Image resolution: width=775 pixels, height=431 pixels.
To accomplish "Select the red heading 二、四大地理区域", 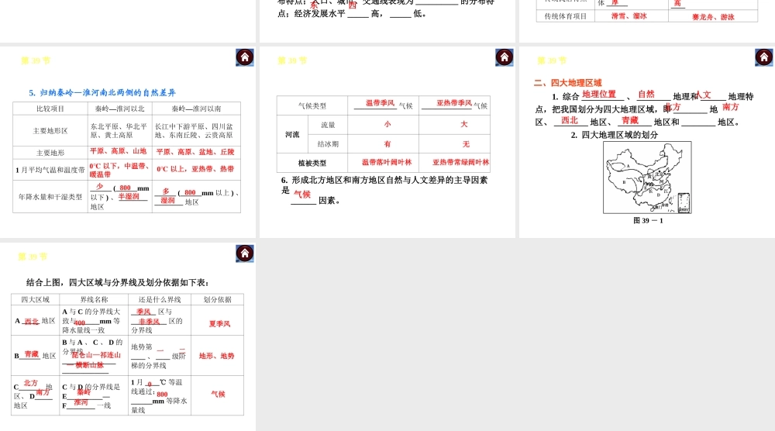I will coord(568,82).
